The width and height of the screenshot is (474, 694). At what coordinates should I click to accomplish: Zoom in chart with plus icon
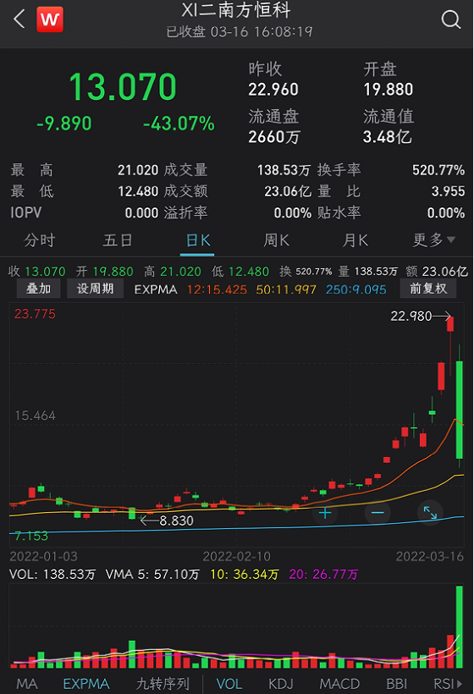325,513
